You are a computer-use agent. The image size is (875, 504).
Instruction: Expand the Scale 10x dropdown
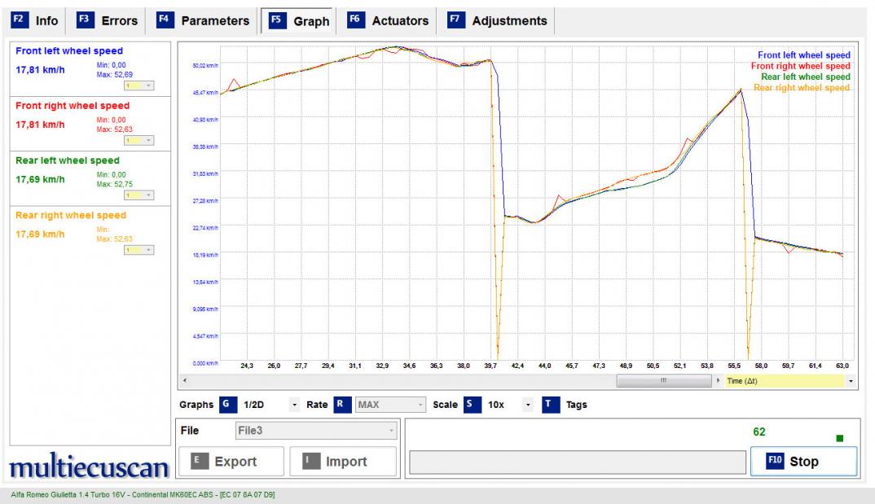[527, 405]
